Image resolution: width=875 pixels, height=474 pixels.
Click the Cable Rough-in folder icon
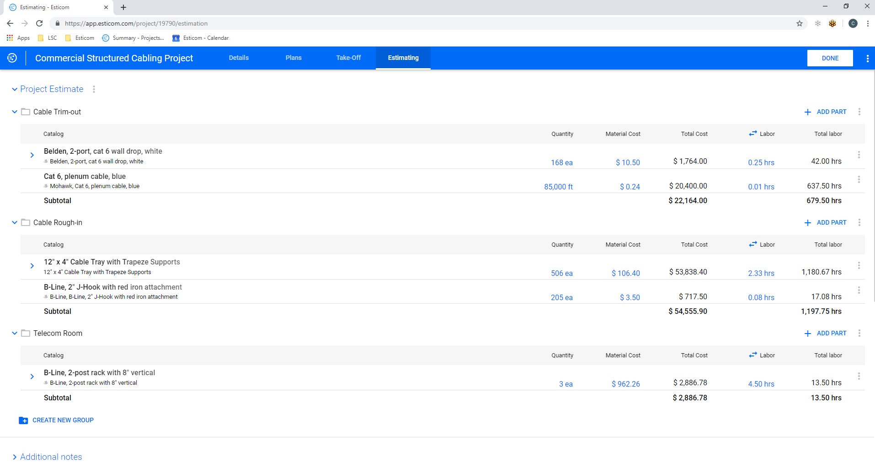[x=26, y=222]
